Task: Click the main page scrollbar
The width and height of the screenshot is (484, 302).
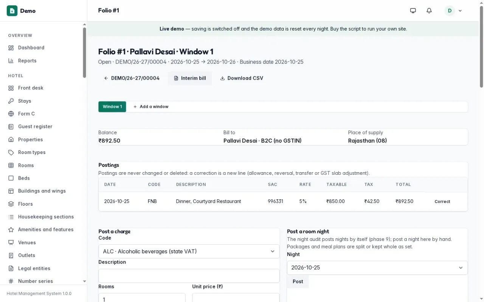Action: pos(481,47)
